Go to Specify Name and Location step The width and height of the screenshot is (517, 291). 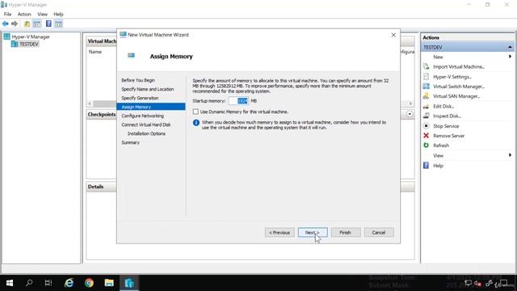(x=147, y=89)
